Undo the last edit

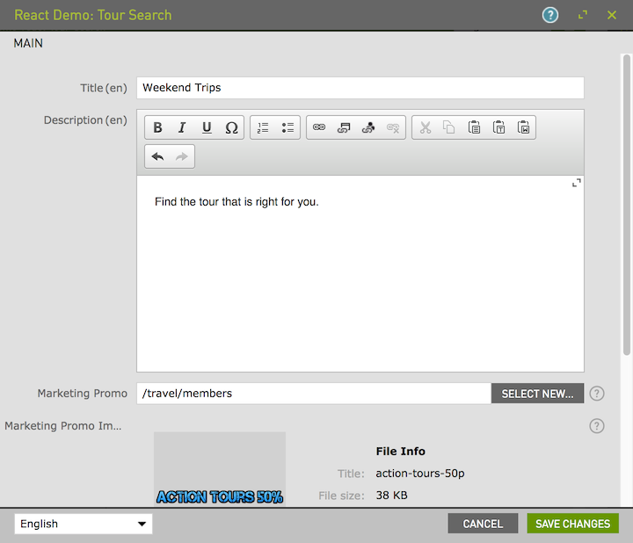(157, 156)
